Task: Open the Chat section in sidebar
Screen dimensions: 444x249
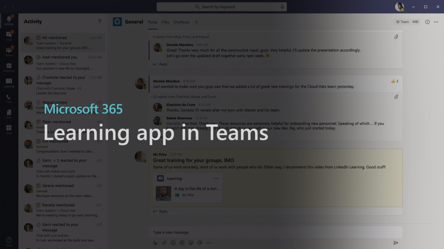Action: pyautogui.click(x=9, y=36)
